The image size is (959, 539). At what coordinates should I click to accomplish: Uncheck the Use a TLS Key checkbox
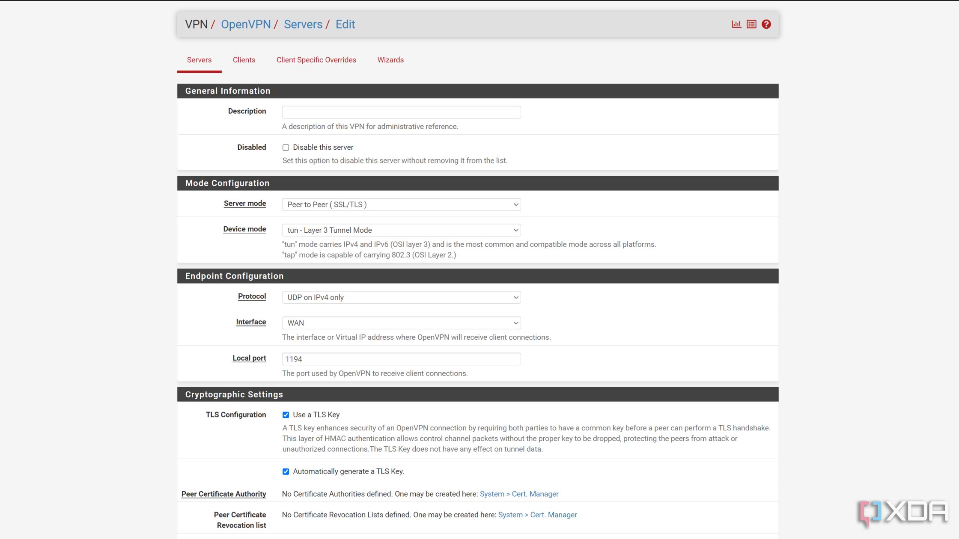pos(286,415)
